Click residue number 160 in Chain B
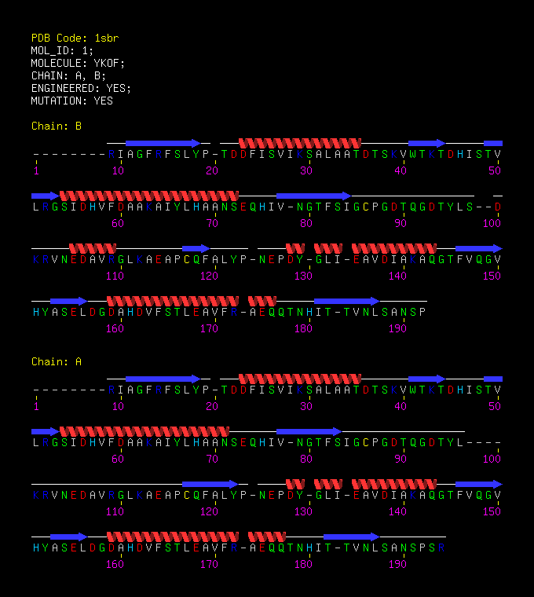Image resolution: width=534 pixels, height=597 pixels. (x=115, y=328)
